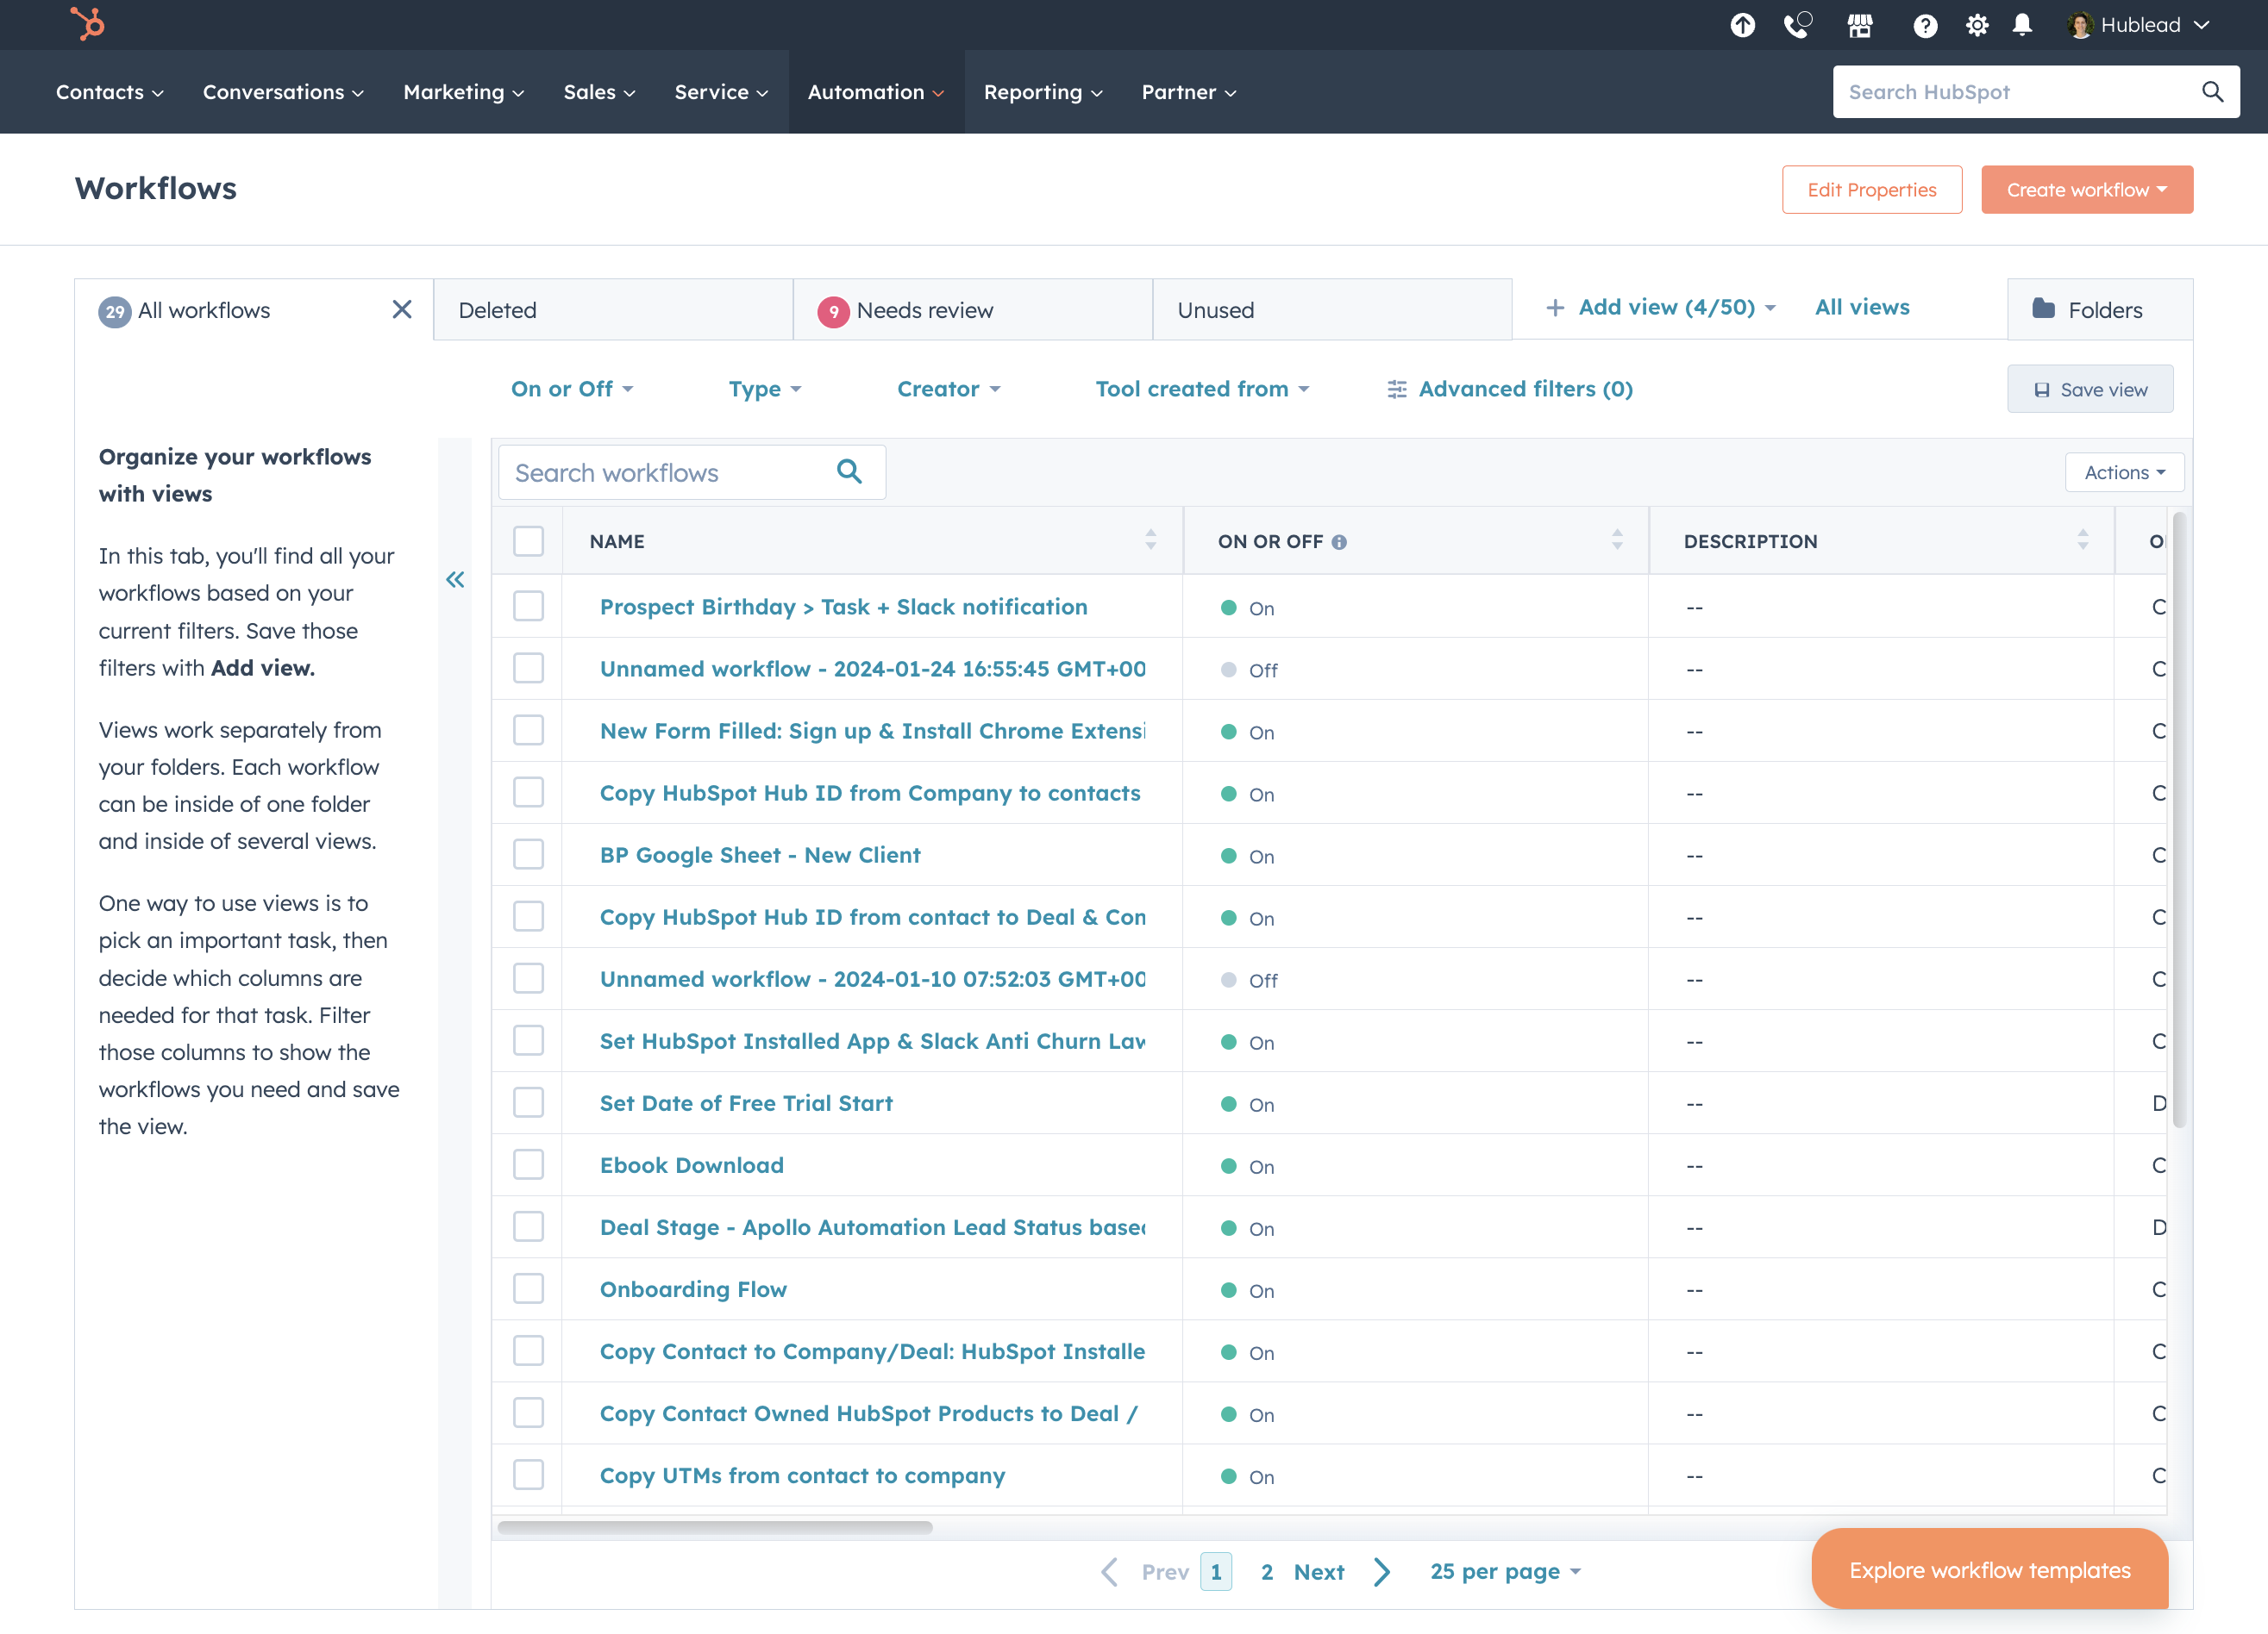Click the next page chevron arrow
Viewport: 2268px width, 1634px height.
click(1382, 1572)
